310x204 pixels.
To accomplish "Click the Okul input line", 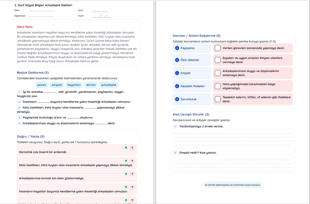I will coord(41,11).
